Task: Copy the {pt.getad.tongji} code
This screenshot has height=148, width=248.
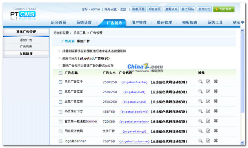Action: point(134,132)
